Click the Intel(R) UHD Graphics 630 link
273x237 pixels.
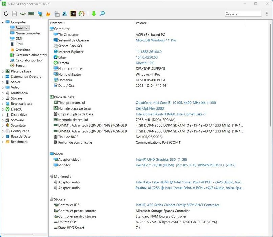pyautogui.click(x=161, y=159)
